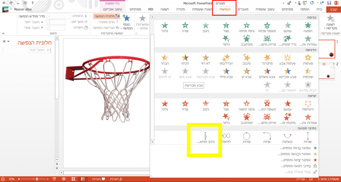Screen dimensions: 341x182
Task: Select the הופעה entrance animation
Action: [308, 27]
